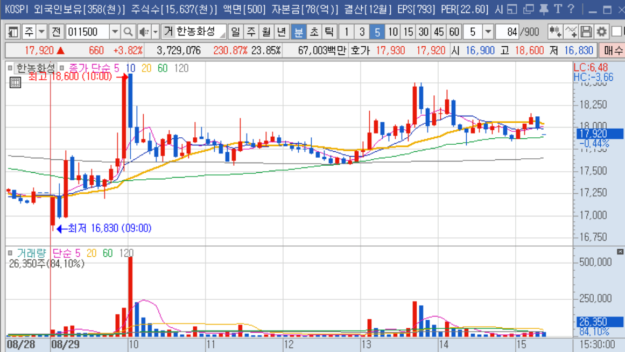Click the 최저 16,830 low marker label
This screenshot has width=625, height=352.
point(110,228)
